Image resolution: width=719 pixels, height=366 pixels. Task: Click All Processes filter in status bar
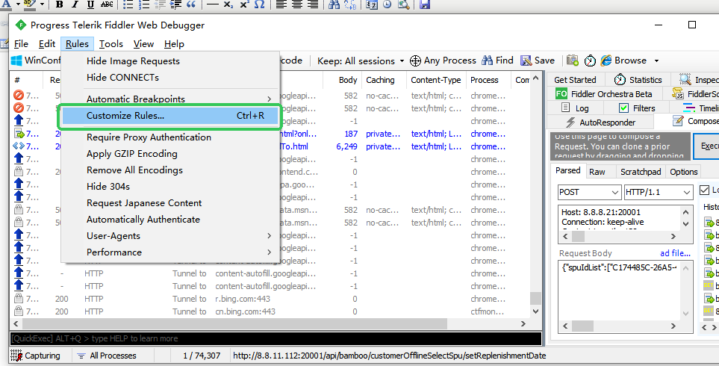pyautogui.click(x=107, y=356)
